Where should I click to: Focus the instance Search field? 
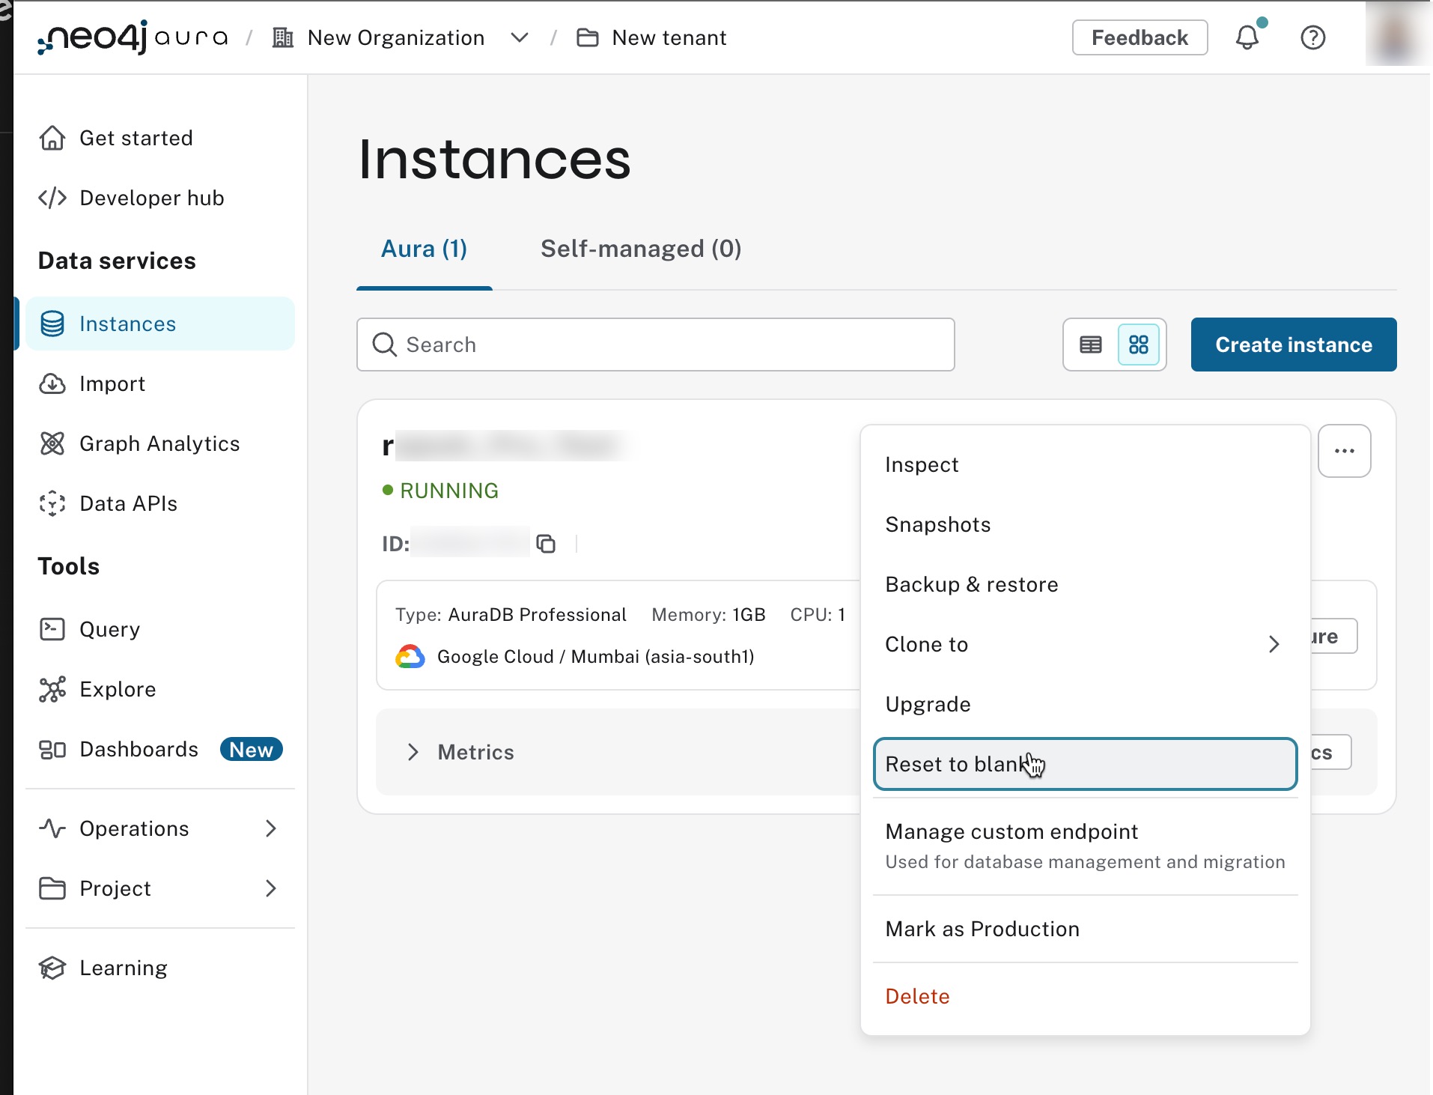click(x=655, y=345)
